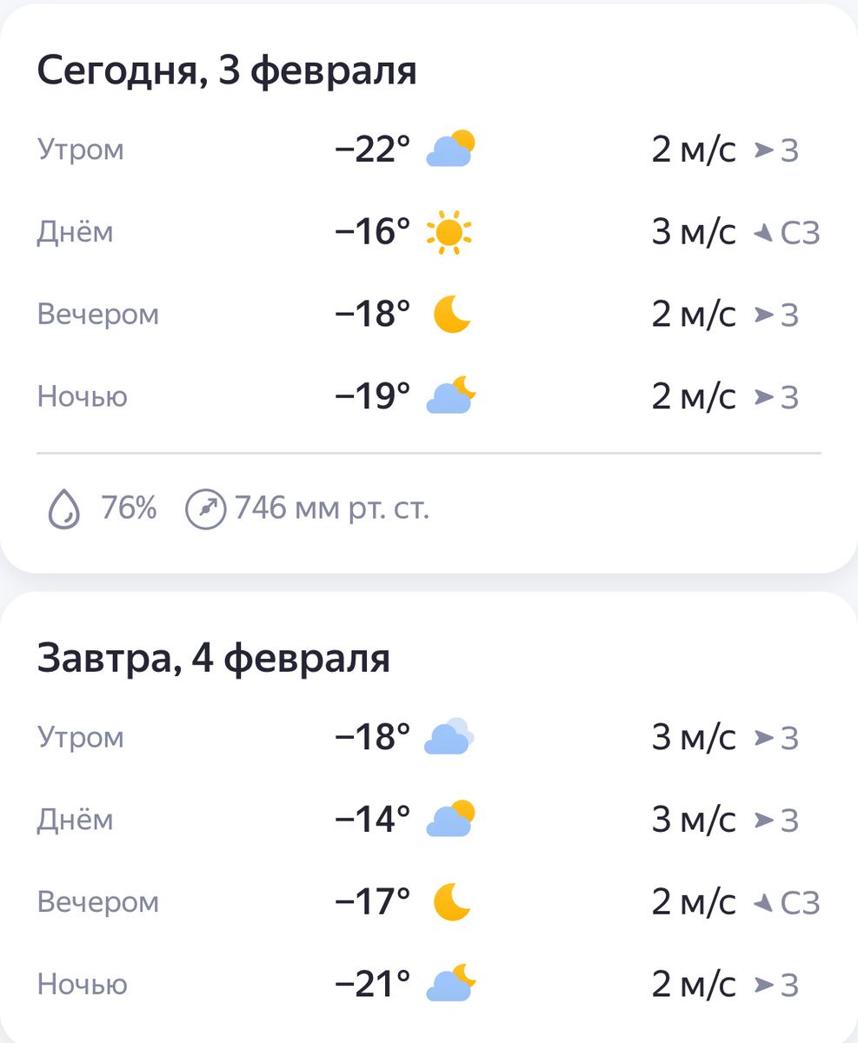The width and height of the screenshot is (858, 1043).
Task: Click the Днём row label under tomorrow
Action: pyautogui.click(x=75, y=820)
